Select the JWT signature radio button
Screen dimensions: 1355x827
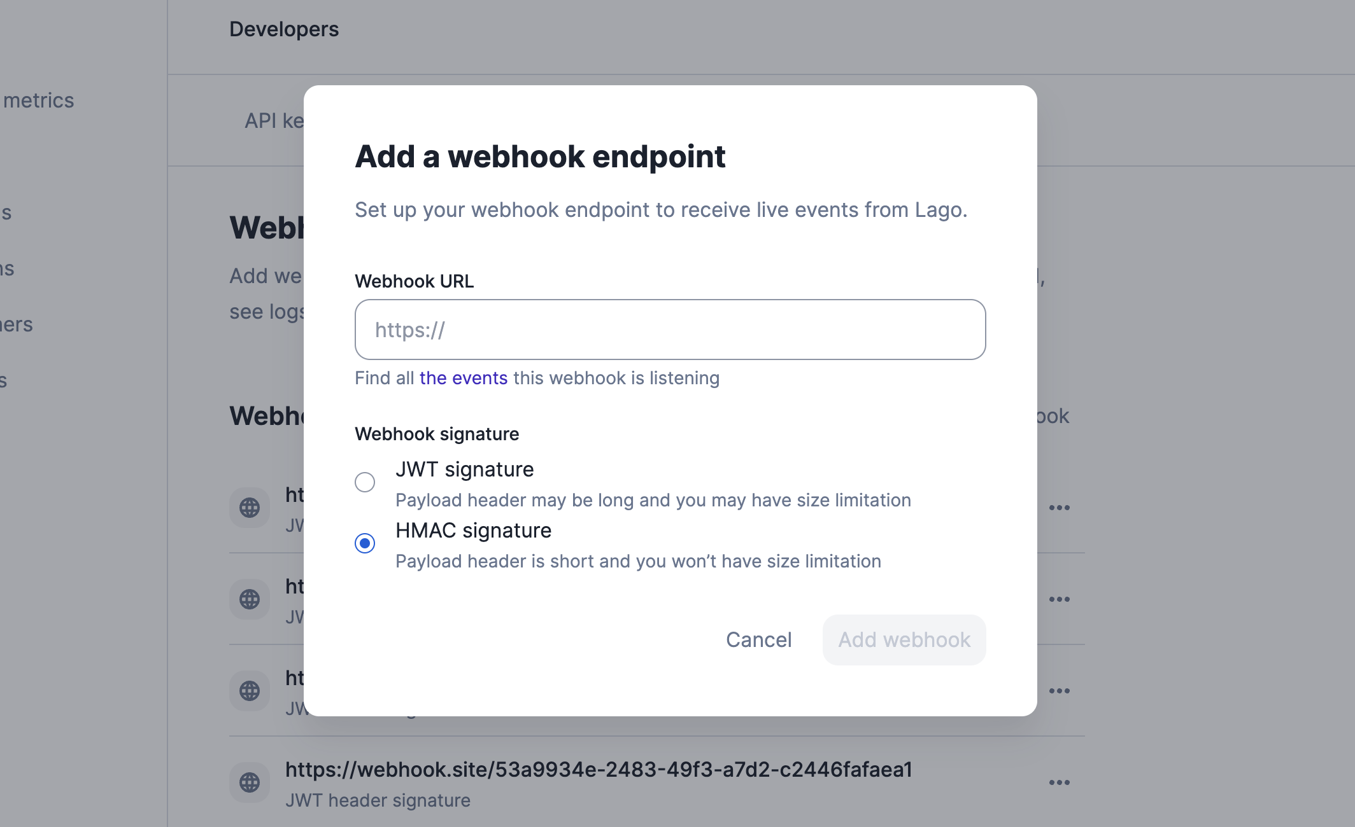[365, 482]
